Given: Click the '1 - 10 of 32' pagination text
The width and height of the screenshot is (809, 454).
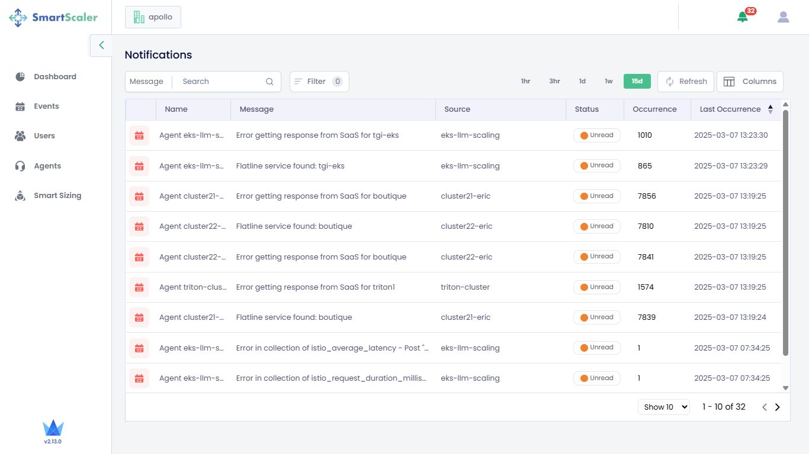Looking at the screenshot, I should [x=724, y=407].
